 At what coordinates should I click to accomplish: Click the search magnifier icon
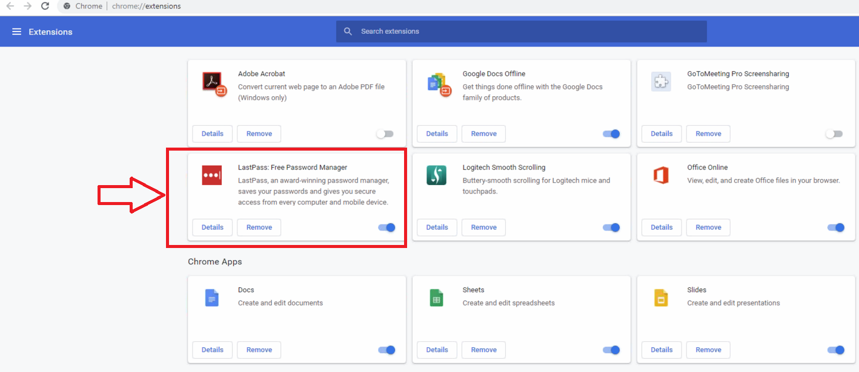coord(348,31)
